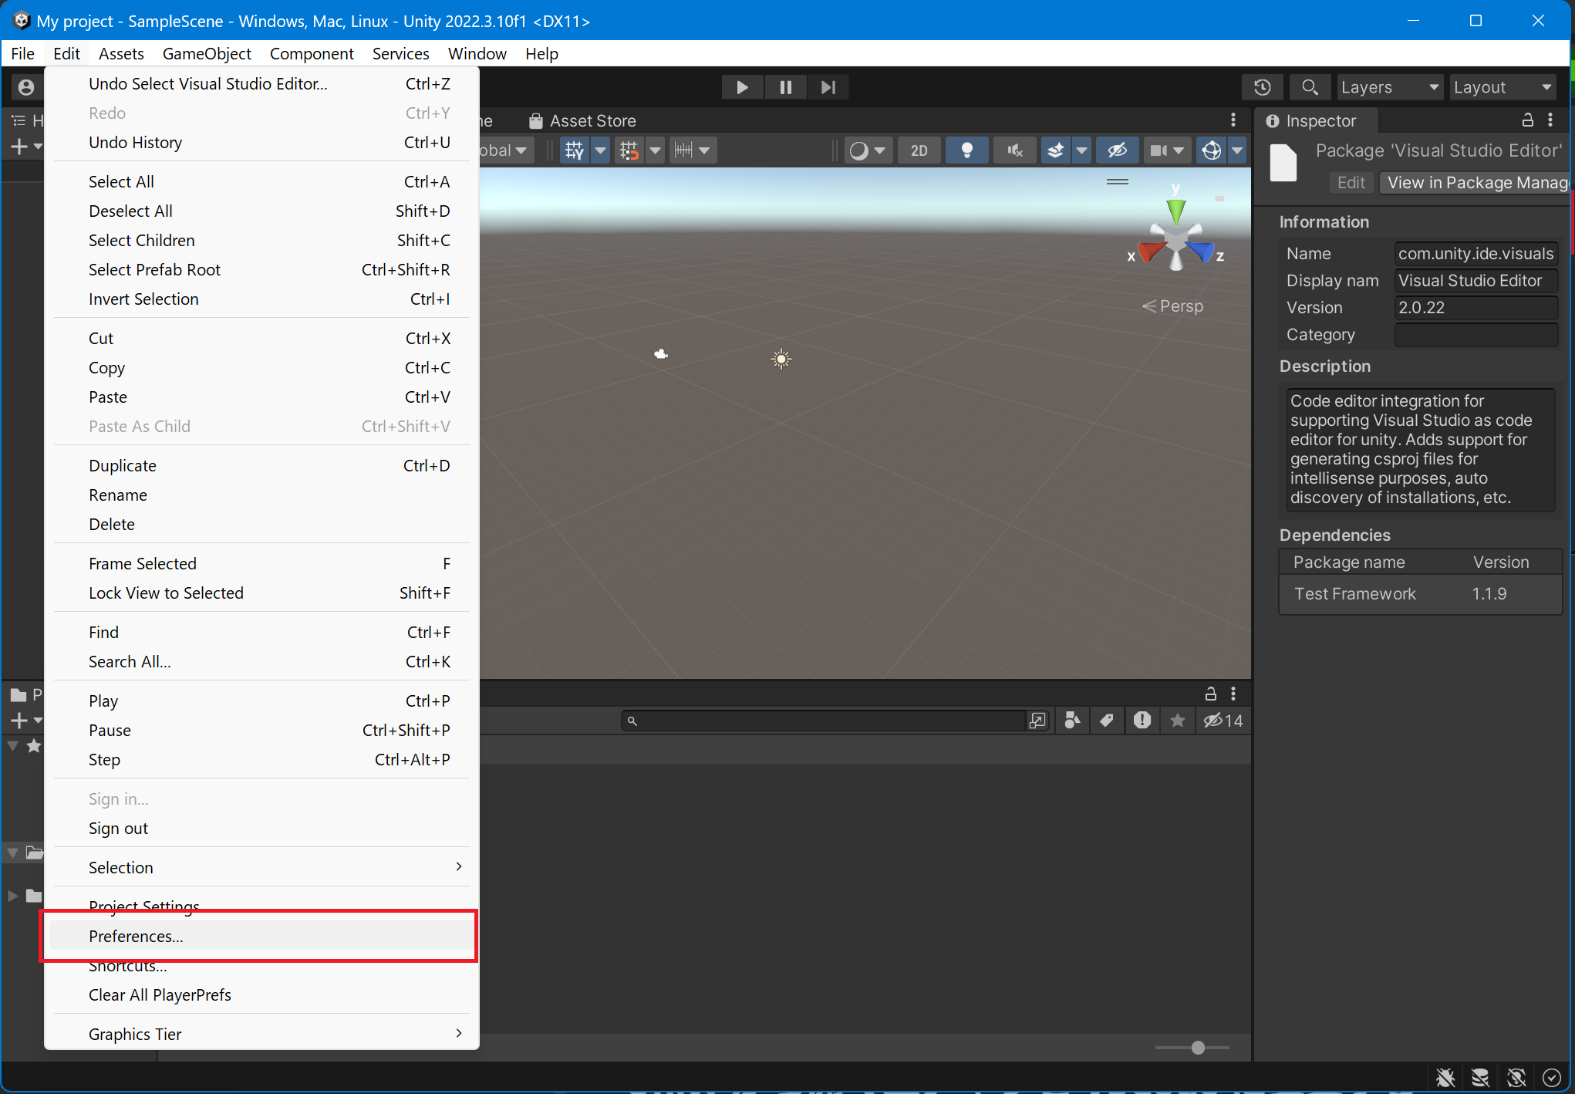
Task: Switch Scene view to 2D mode
Action: [x=919, y=150]
